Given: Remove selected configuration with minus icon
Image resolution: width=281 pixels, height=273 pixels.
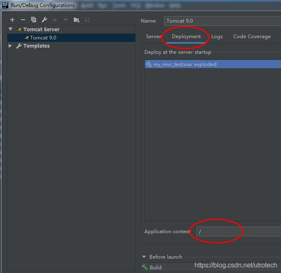Looking at the screenshot, I should tap(23, 20).
